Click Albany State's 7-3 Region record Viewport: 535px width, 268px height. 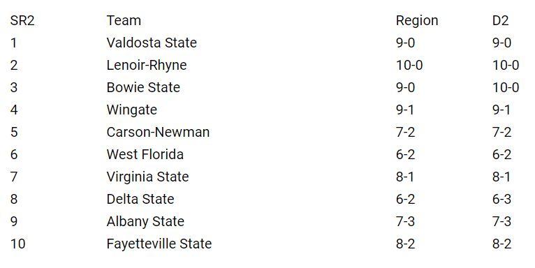click(405, 222)
